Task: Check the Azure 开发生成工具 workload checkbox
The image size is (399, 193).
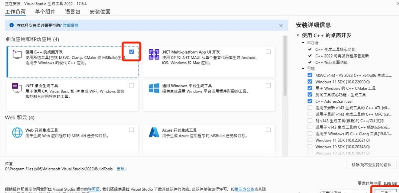Action: 268,130
